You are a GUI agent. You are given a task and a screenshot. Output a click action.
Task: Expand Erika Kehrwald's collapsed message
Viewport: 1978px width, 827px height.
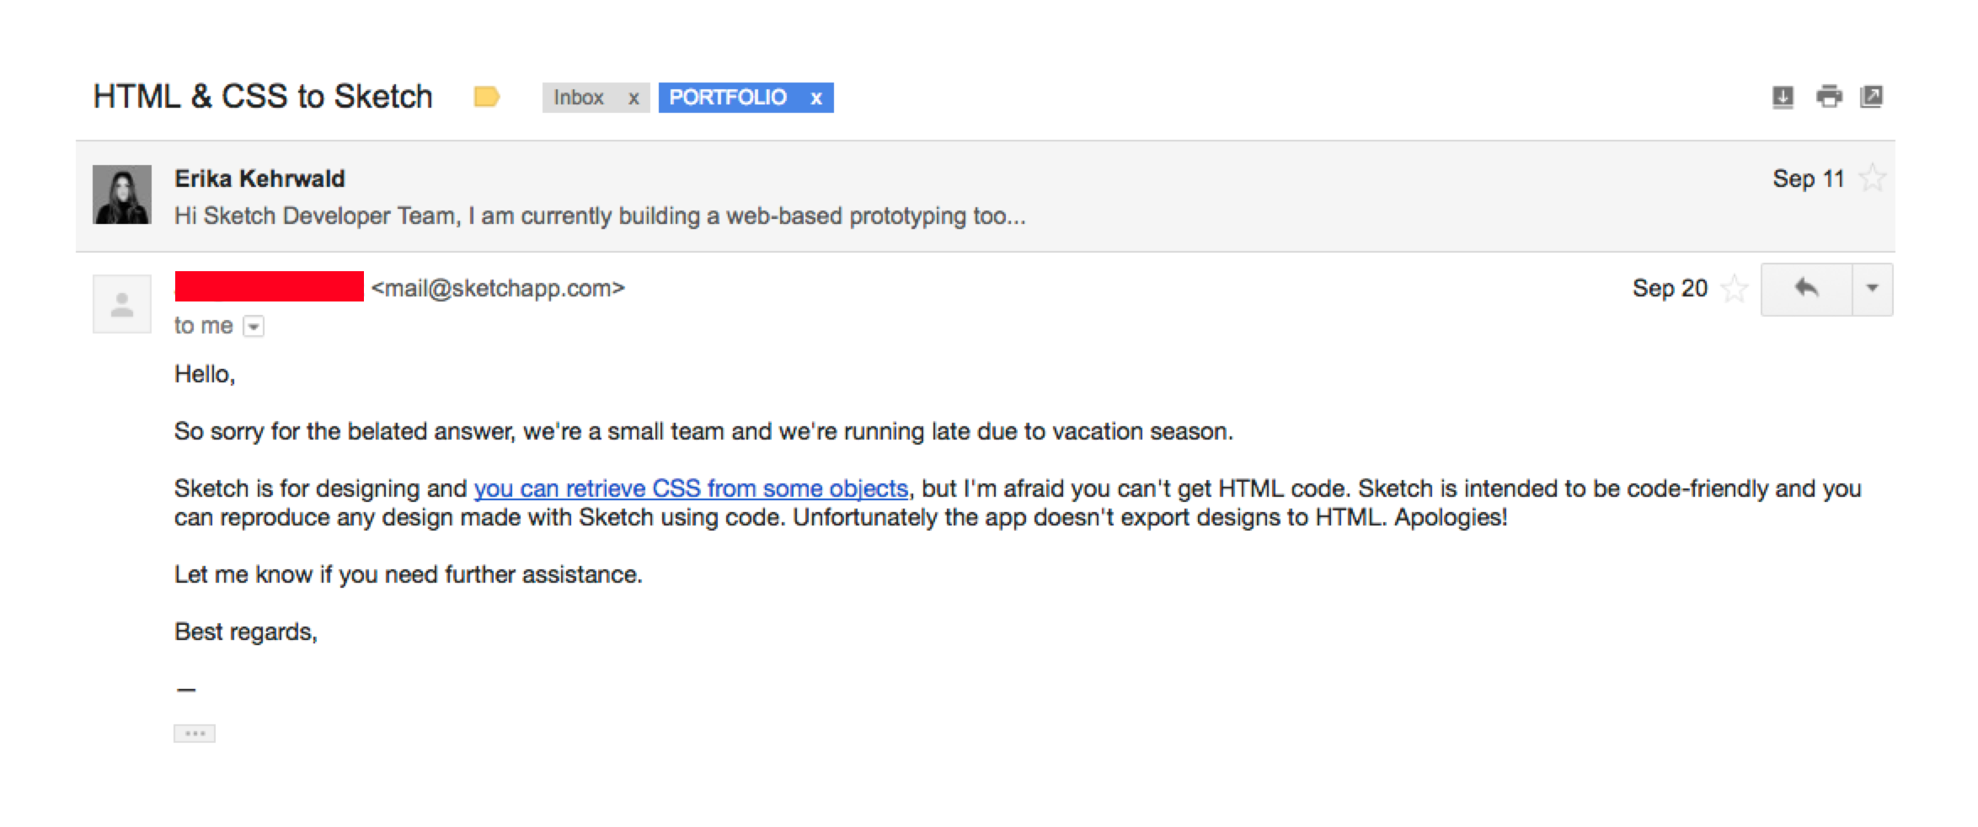coord(986,196)
